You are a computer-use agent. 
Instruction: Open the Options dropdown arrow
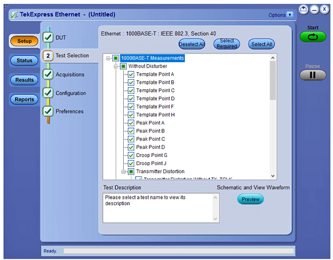pyautogui.click(x=289, y=15)
